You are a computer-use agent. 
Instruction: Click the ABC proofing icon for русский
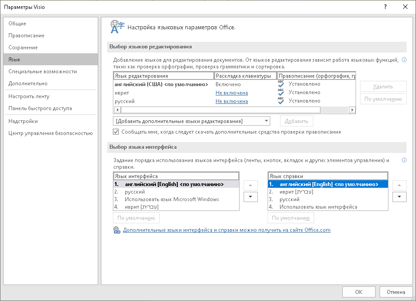[281, 101]
